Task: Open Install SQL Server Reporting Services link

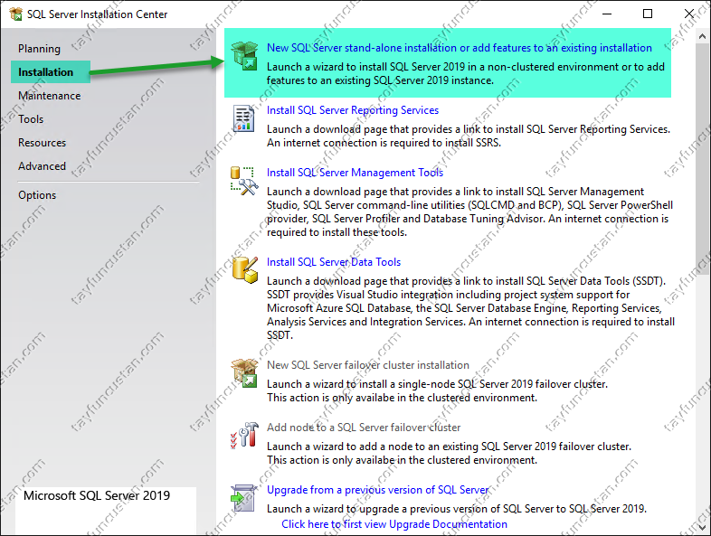Action: pos(353,110)
